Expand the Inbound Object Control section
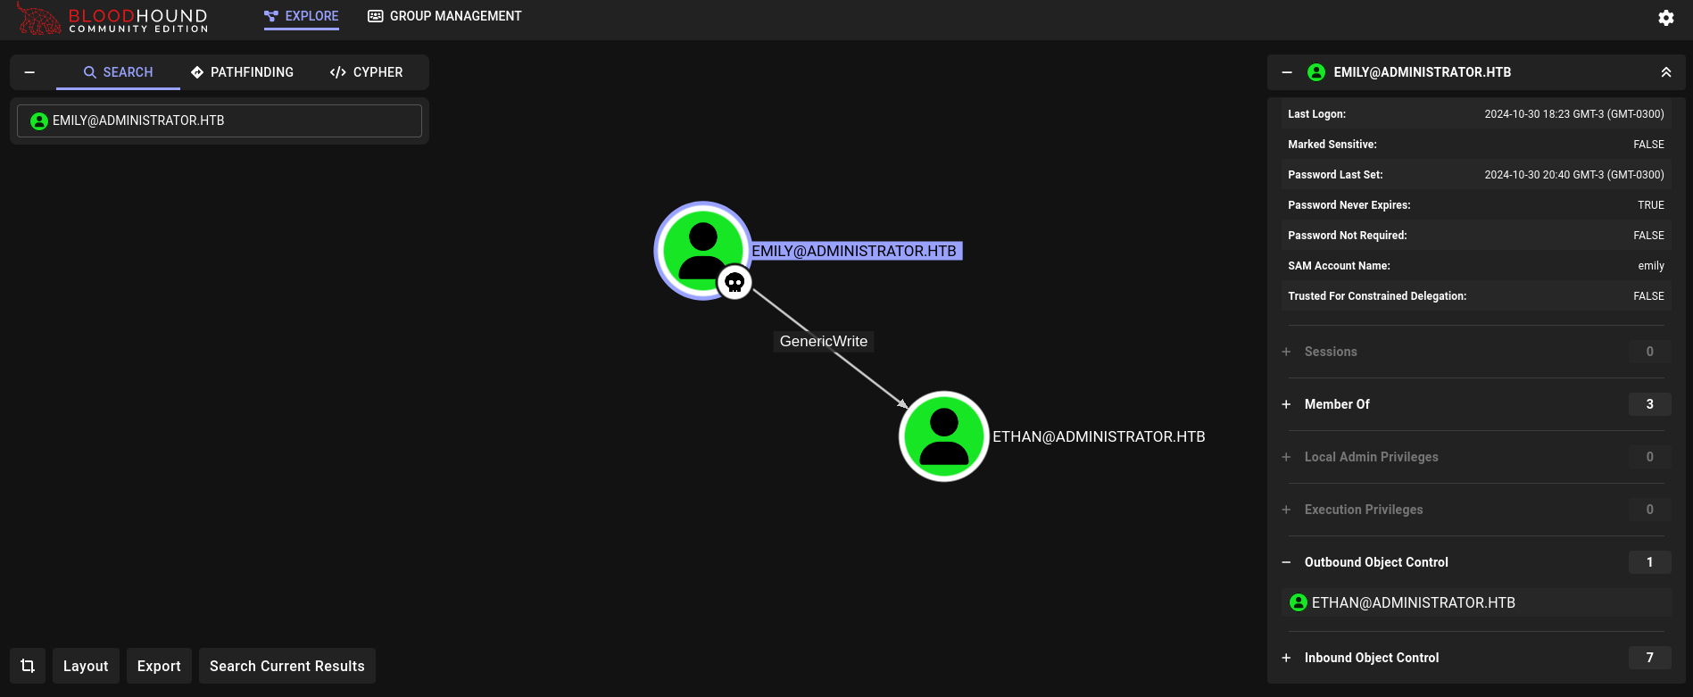 tap(1371, 658)
